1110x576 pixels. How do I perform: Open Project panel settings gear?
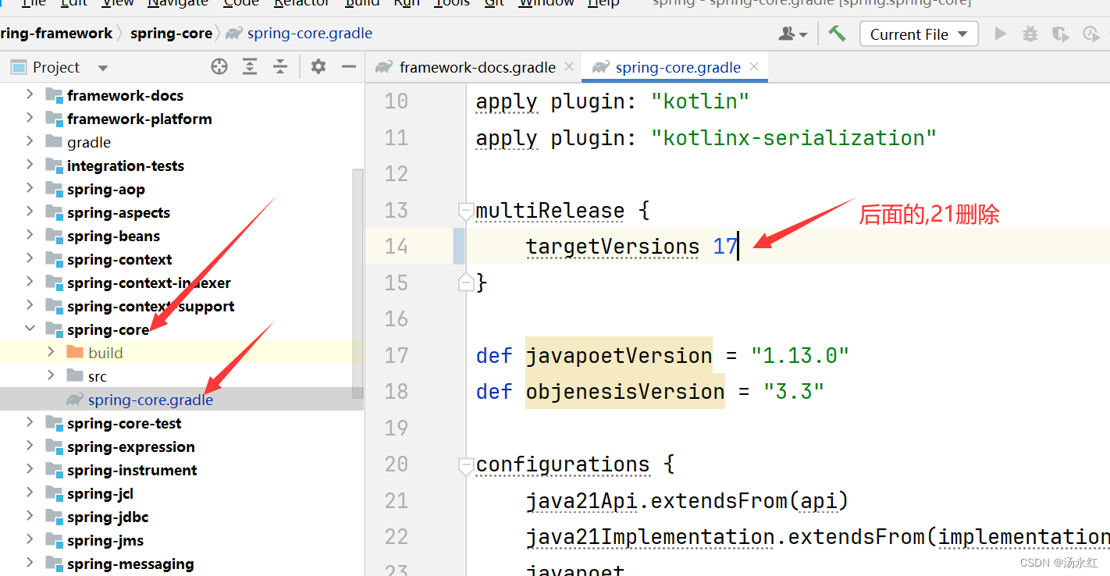click(318, 67)
